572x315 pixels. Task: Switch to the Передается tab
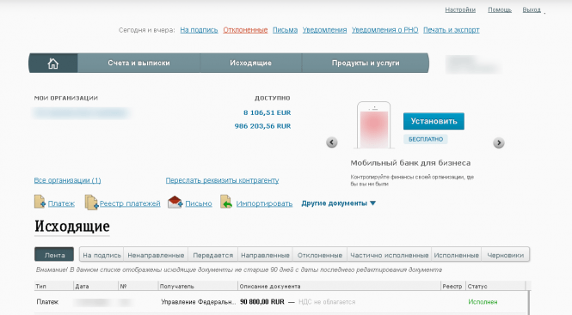[x=213, y=255]
